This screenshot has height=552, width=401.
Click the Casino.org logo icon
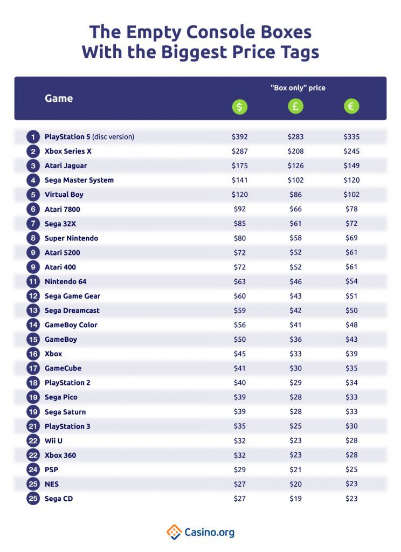coord(174,532)
